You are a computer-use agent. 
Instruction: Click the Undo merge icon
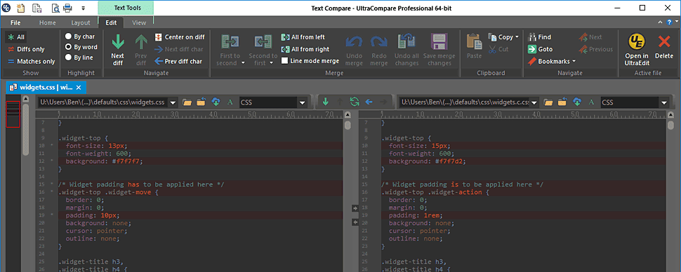pyautogui.click(x=354, y=42)
